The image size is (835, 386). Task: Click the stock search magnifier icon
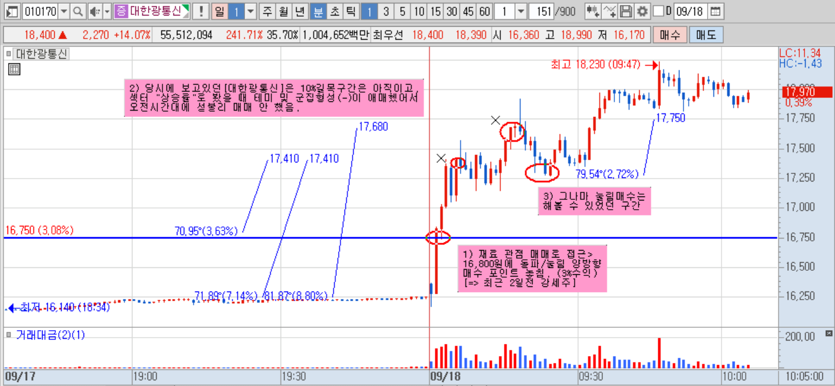[78, 11]
